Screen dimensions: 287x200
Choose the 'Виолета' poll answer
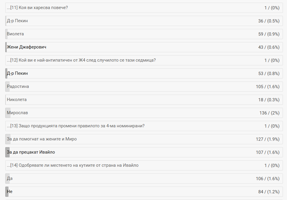point(15,34)
